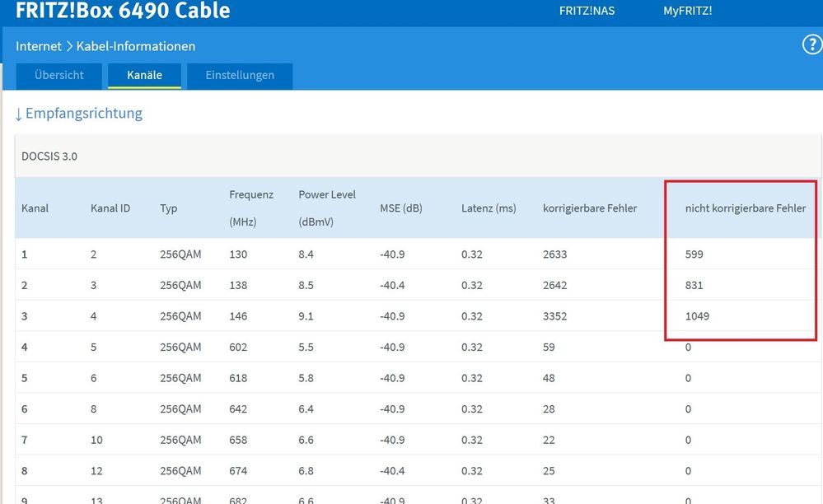Click the Power Level column header
The image size is (823, 504).
coord(327,195)
